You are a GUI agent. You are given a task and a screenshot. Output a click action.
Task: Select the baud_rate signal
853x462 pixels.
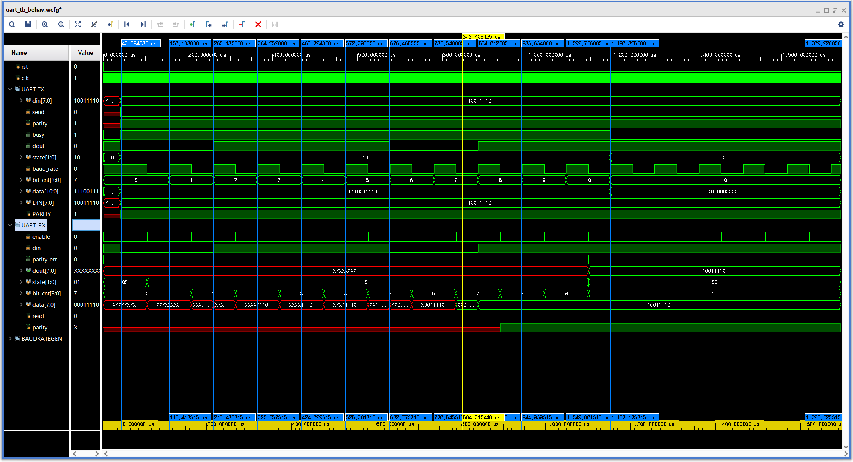[45, 168]
